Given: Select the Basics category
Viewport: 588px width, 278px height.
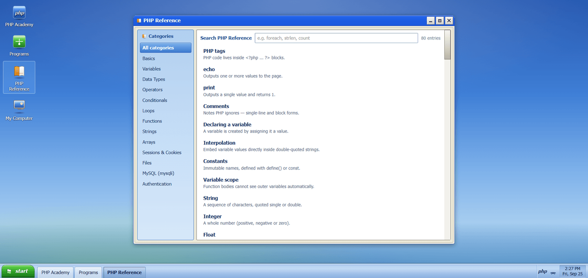Looking at the screenshot, I should coord(165,58).
